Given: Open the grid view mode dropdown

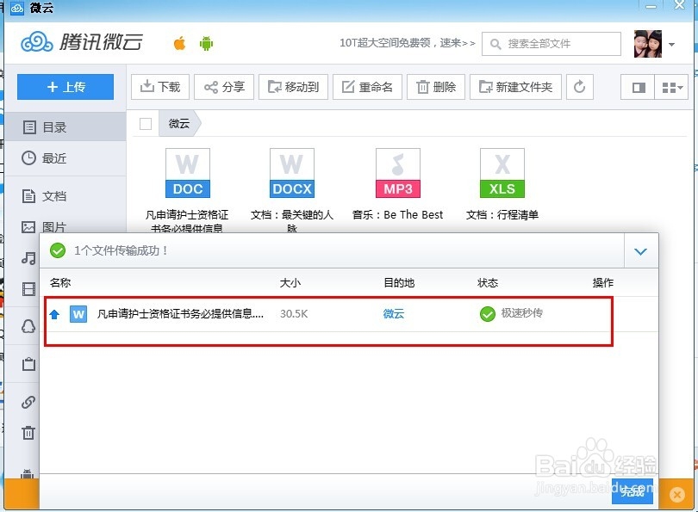Looking at the screenshot, I should [x=671, y=87].
